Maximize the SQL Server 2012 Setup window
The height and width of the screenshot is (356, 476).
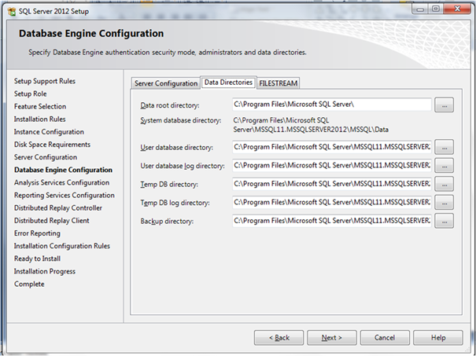[436, 9]
